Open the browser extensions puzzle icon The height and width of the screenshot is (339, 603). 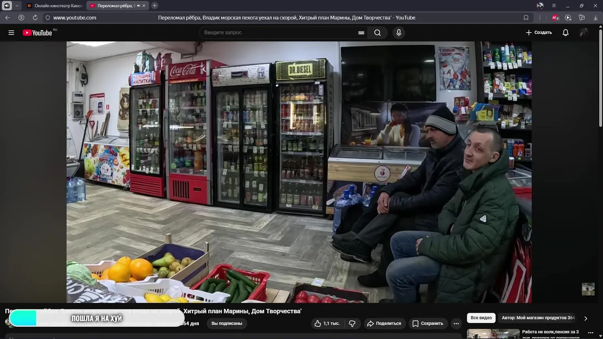pyautogui.click(x=582, y=17)
